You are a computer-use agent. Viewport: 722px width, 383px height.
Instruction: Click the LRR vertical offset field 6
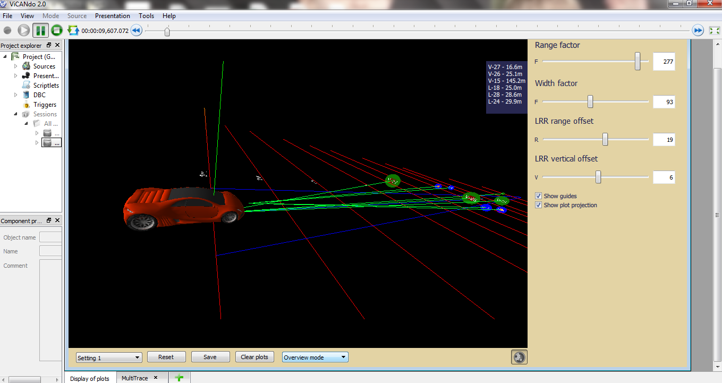tap(664, 177)
